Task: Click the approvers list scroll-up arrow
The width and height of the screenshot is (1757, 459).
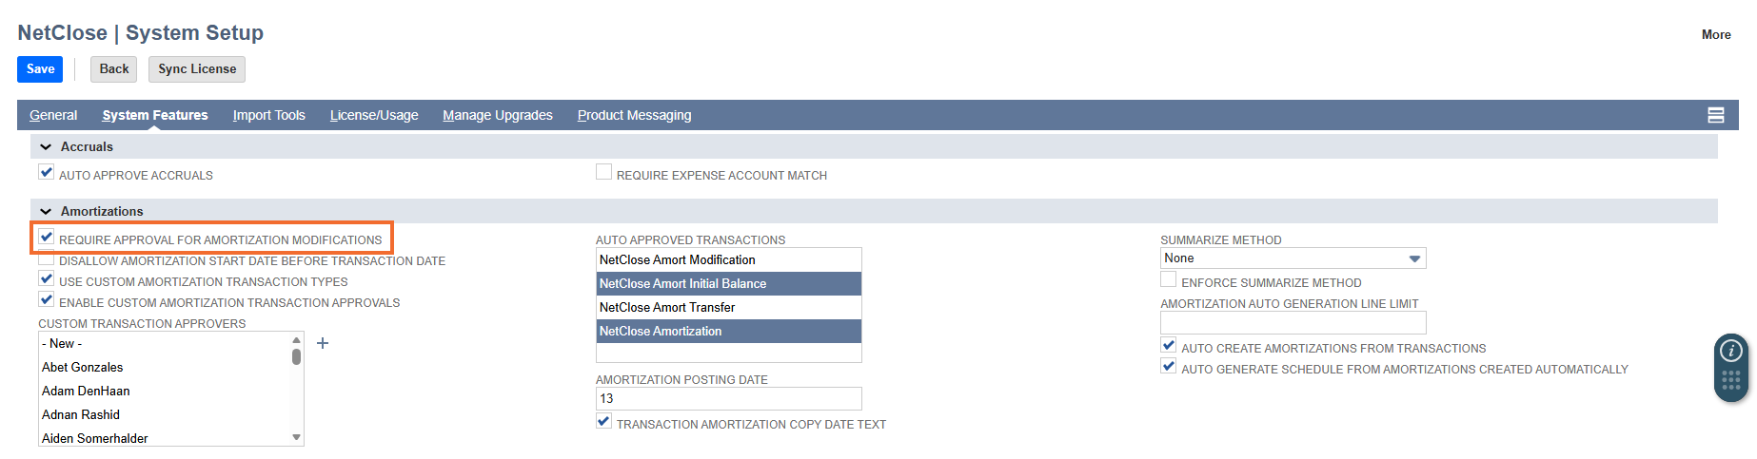Action: click(x=296, y=339)
